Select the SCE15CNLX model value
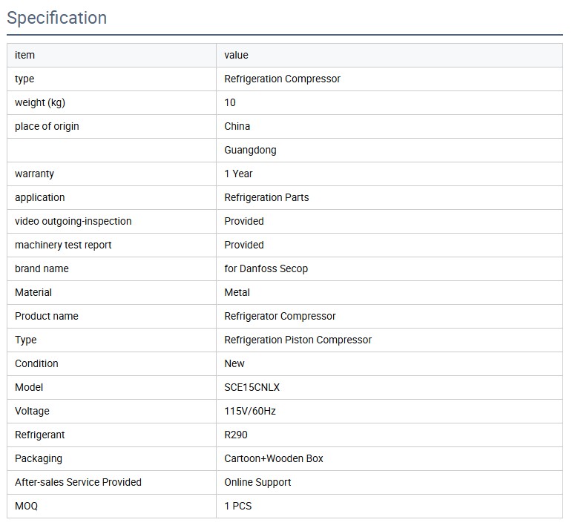Image resolution: width=575 pixels, height=531 pixels. [252, 387]
